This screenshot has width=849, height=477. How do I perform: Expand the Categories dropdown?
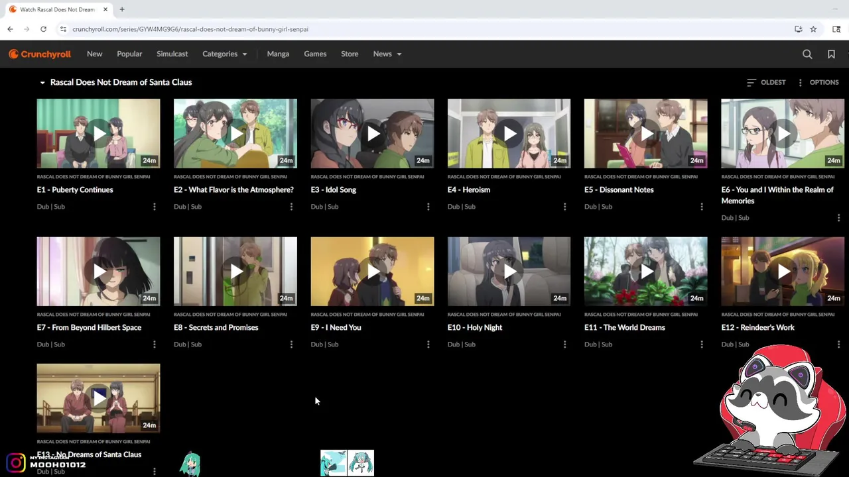(226, 54)
